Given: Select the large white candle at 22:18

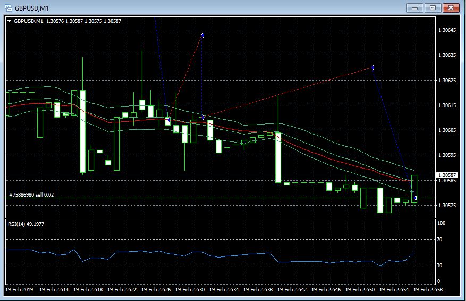Looking at the screenshot, I should click(82, 131).
